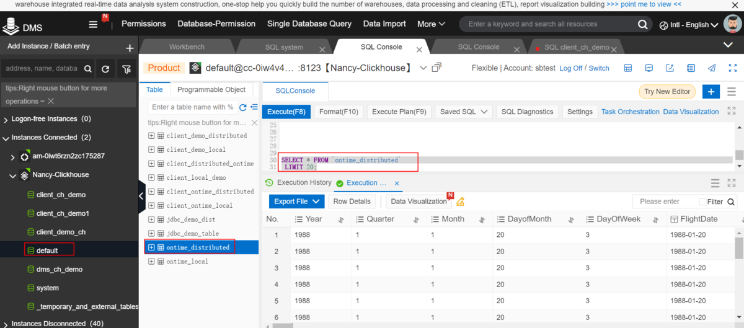Collapse the Nancy-Clickhouse instance

(13, 176)
